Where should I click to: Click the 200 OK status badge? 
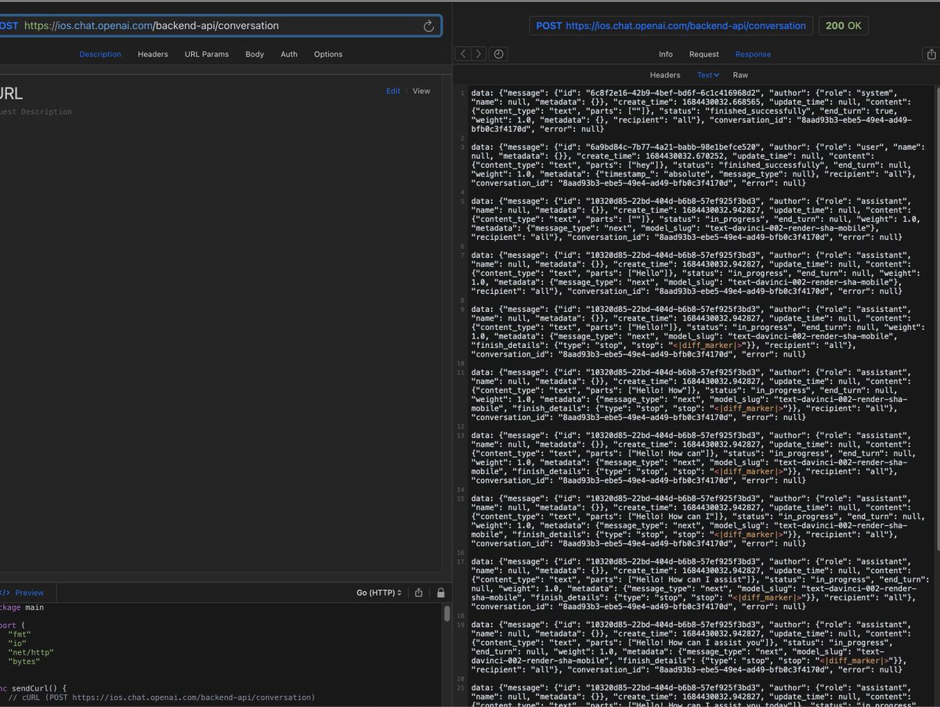pyautogui.click(x=843, y=26)
